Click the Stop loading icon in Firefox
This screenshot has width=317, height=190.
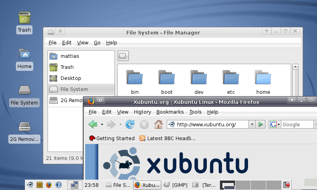click(x=144, y=124)
